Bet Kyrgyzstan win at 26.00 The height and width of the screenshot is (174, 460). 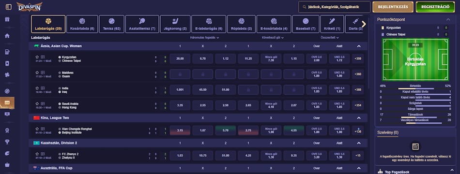pos(180,58)
